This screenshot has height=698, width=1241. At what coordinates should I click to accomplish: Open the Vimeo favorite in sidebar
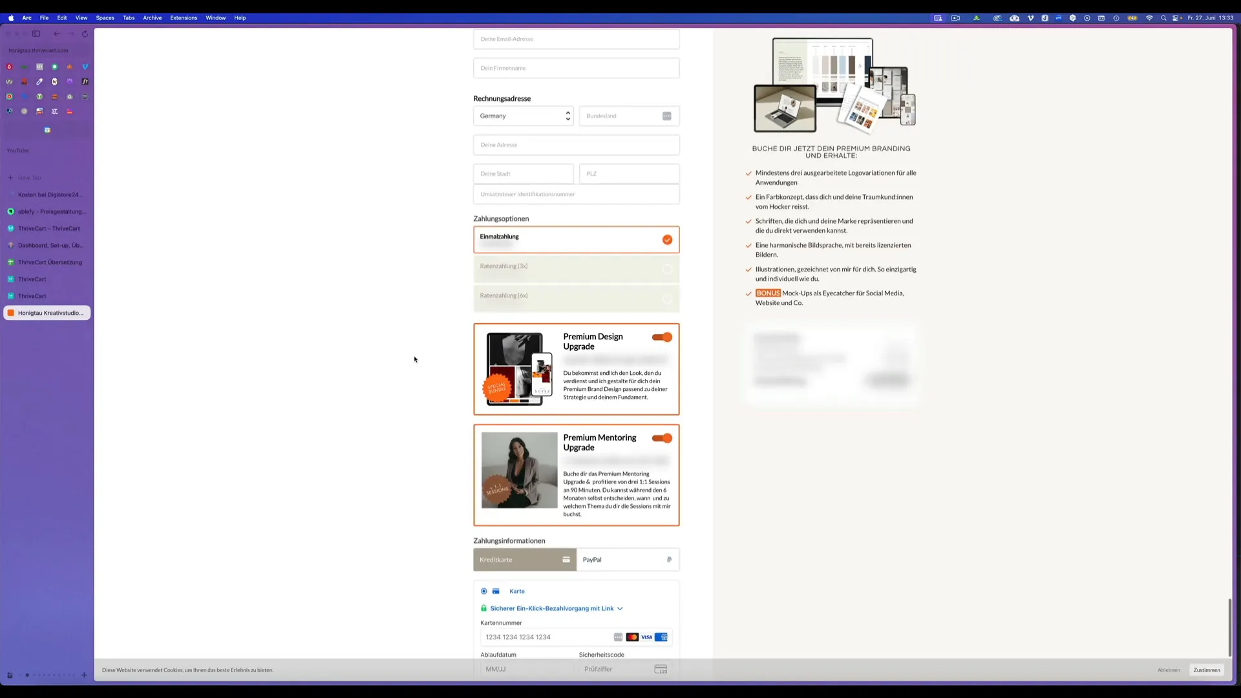(85, 67)
